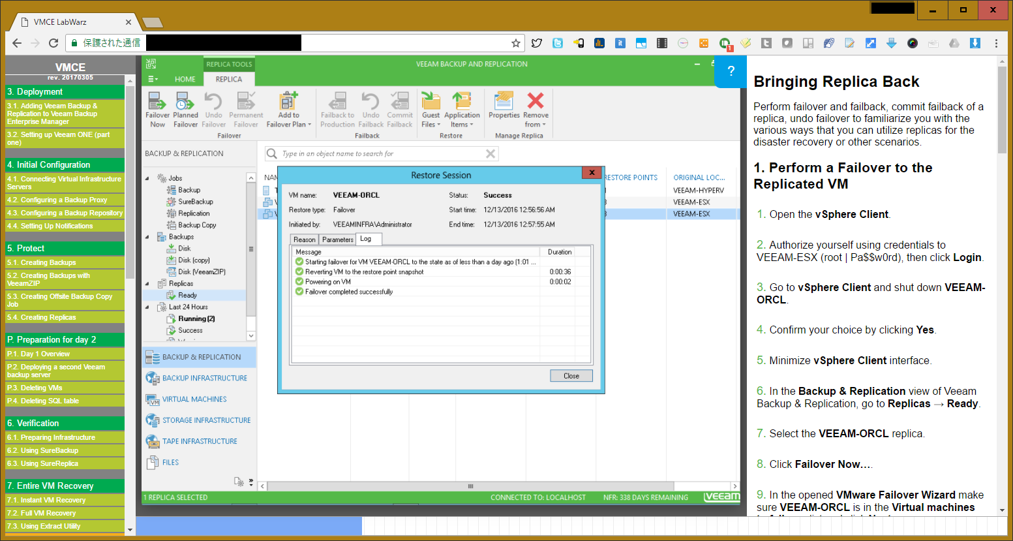Open the Veeam main menu hamburger icon

153,79
